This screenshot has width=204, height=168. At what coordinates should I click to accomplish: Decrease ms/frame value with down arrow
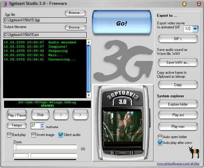pos(42,127)
